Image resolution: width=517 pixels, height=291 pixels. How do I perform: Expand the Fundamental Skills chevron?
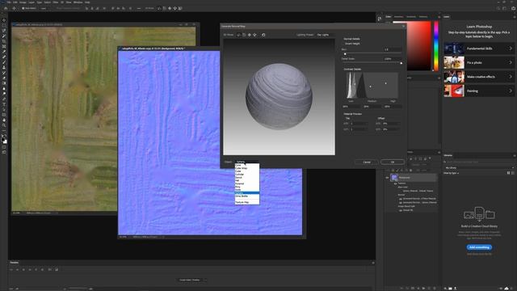tap(511, 48)
